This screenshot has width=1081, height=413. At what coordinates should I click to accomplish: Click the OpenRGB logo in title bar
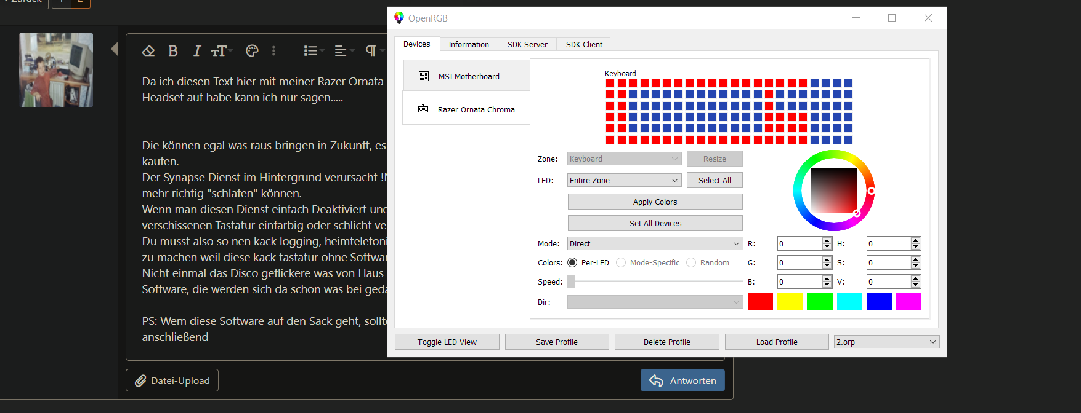coord(399,18)
